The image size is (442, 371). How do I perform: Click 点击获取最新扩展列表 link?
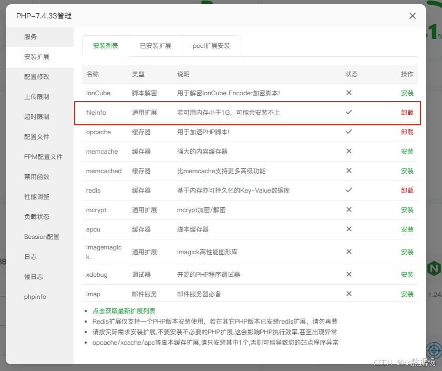[x=124, y=311]
